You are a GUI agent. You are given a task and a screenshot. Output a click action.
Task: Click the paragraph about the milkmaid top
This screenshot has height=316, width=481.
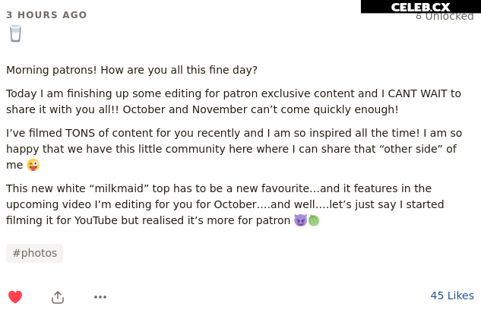click(225, 204)
